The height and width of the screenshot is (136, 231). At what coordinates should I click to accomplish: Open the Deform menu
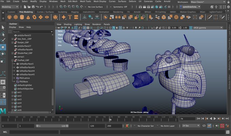point(132,1)
